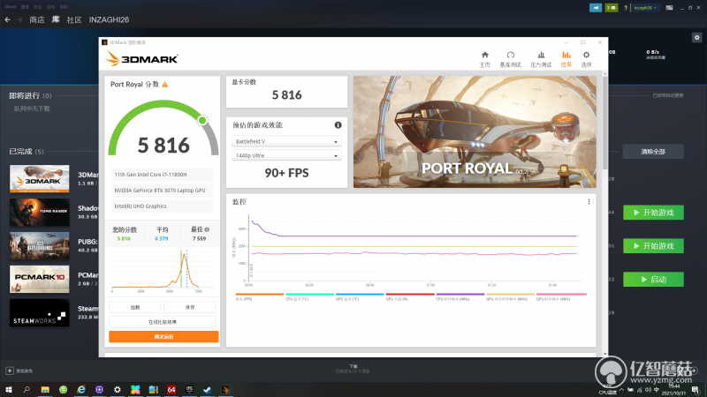707x397 pixels.
Task: Go forward with the Steam forward arrow
Action: click(x=19, y=19)
